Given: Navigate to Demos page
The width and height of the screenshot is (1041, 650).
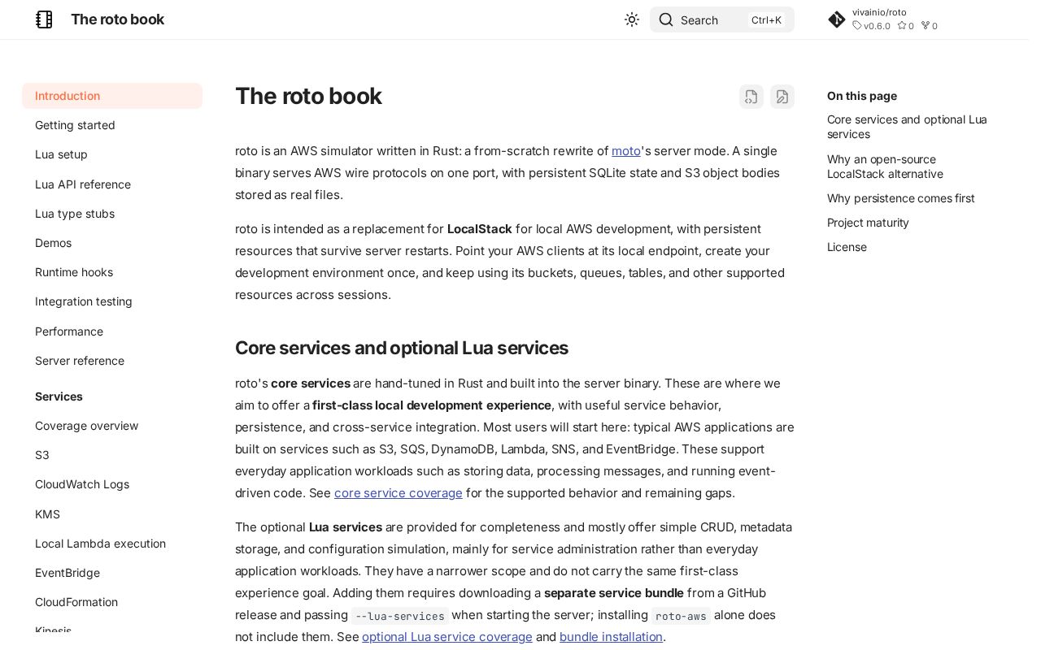Looking at the screenshot, I should point(53,243).
